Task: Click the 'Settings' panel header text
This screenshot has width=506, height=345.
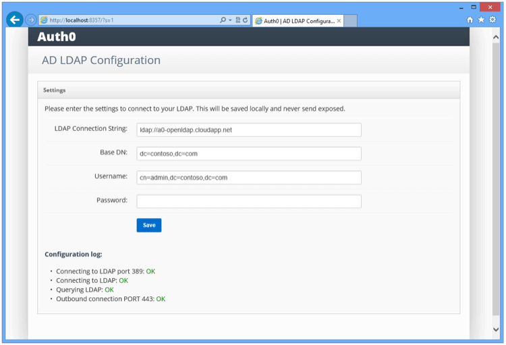Action: pyautogui.click(x=54, y=90)
